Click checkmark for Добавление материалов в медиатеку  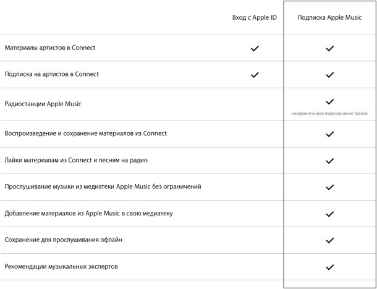(x=329, y=214)
